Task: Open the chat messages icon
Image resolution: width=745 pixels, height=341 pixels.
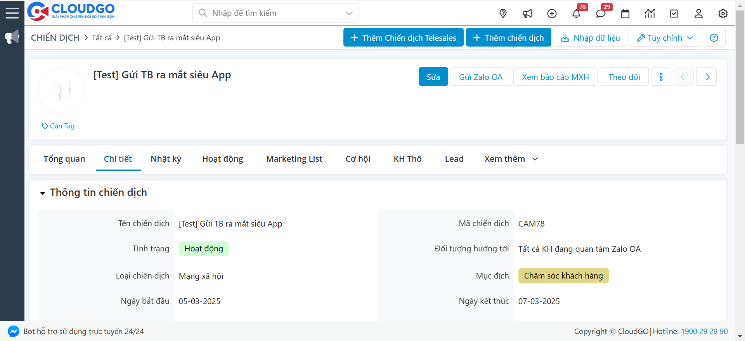Action: pos(601,14)
